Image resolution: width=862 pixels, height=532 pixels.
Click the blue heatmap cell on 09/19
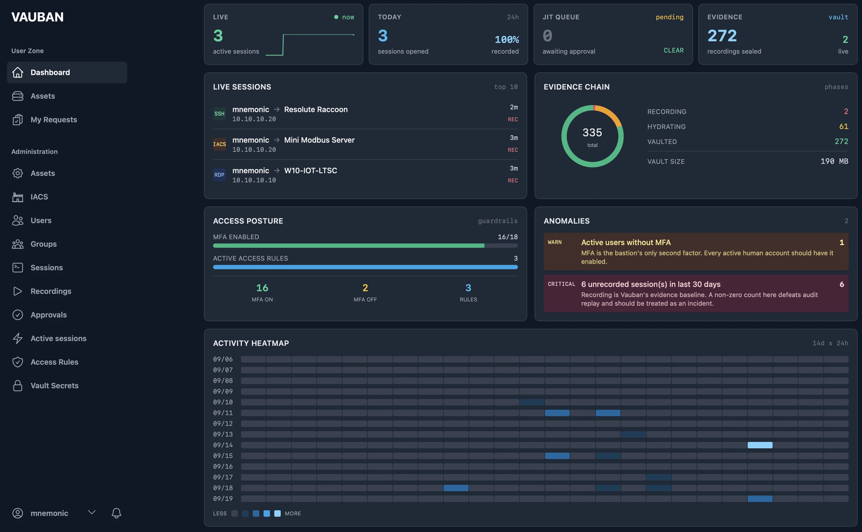click(760, 499)
